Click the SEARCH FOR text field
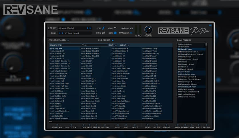The width and height of the screenshot is (239, 138). pos(85,45)
